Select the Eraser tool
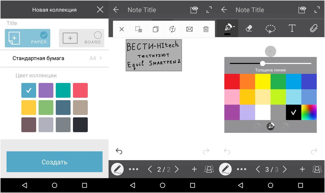Viewport: 325px width, 193px height. tap(249, 28)
